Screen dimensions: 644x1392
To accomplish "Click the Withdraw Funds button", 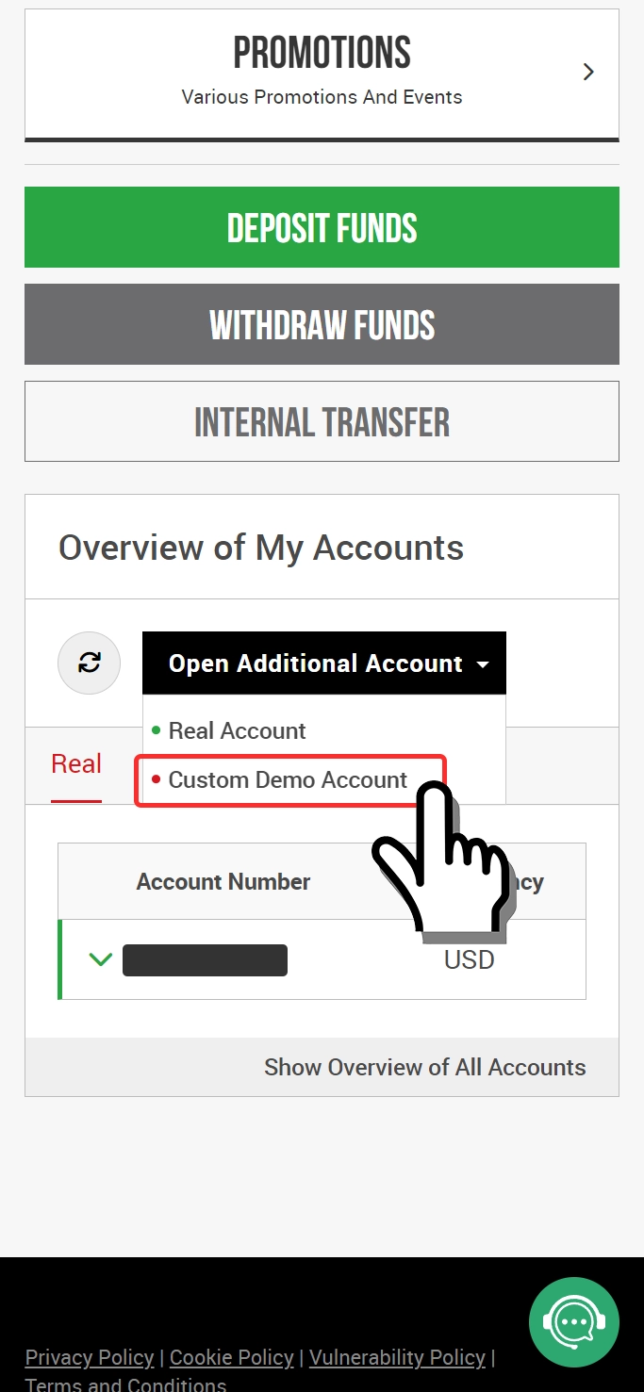I will (x=322, y=324).
